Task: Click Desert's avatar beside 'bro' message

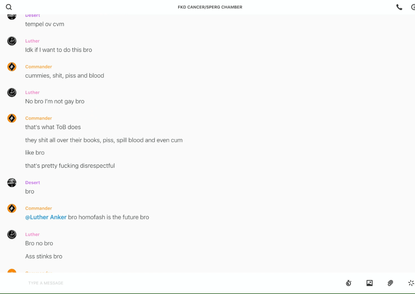Action: (x=12, y=182)
